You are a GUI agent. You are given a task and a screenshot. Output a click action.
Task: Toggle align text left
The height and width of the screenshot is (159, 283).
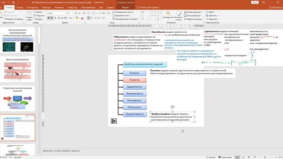(x=89, y=18)
